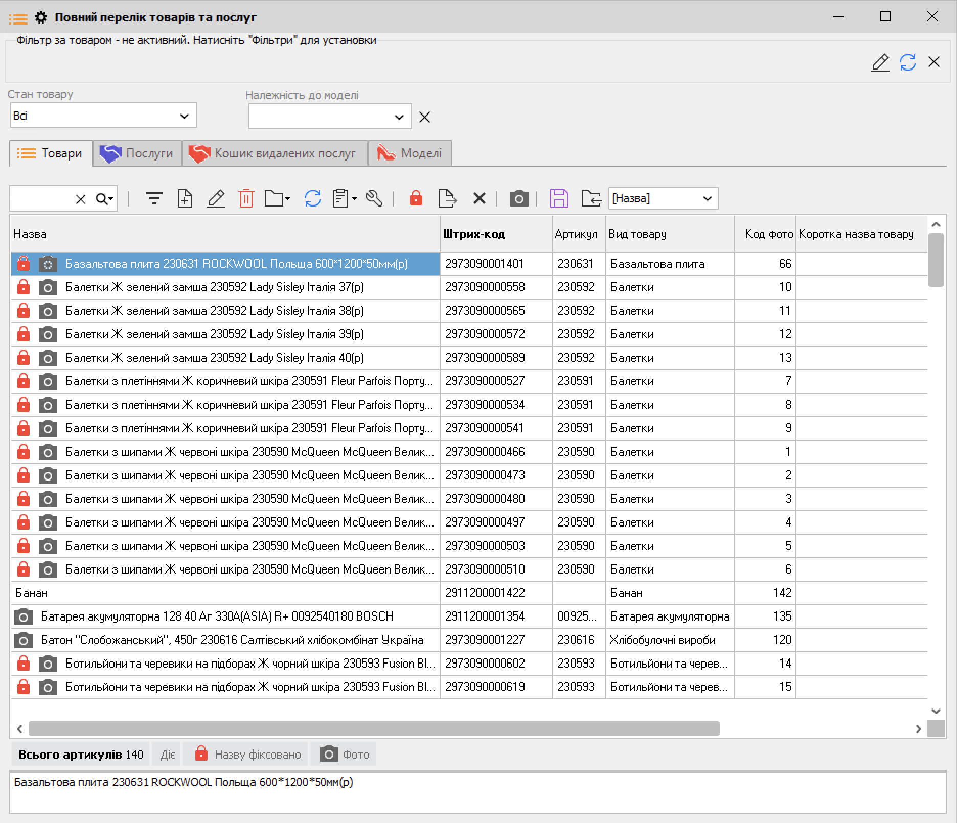Switch to the 'Послуги' tab
The width and height of the screenshot is (957, 823).
tap(138, 153)
